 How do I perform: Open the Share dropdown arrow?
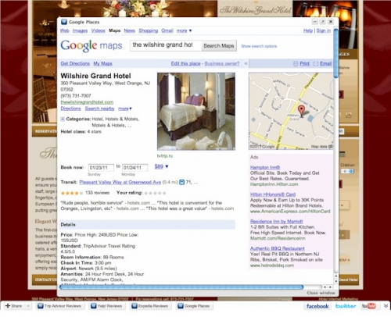coord(28,306)
